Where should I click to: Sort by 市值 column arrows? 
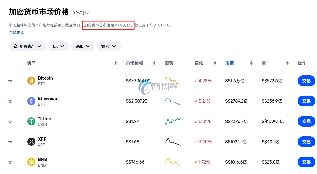251,63
